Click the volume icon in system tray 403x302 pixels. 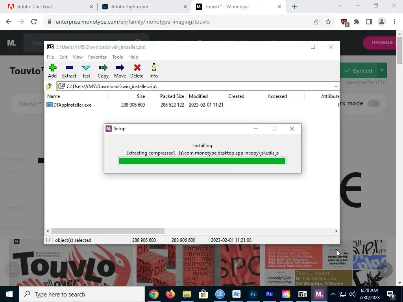352,294
